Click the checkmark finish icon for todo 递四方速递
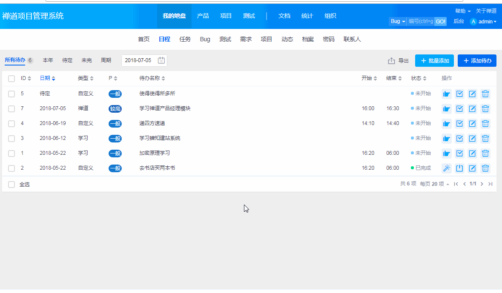This screenshot has height=293, width=502. (x=459, y=124)
